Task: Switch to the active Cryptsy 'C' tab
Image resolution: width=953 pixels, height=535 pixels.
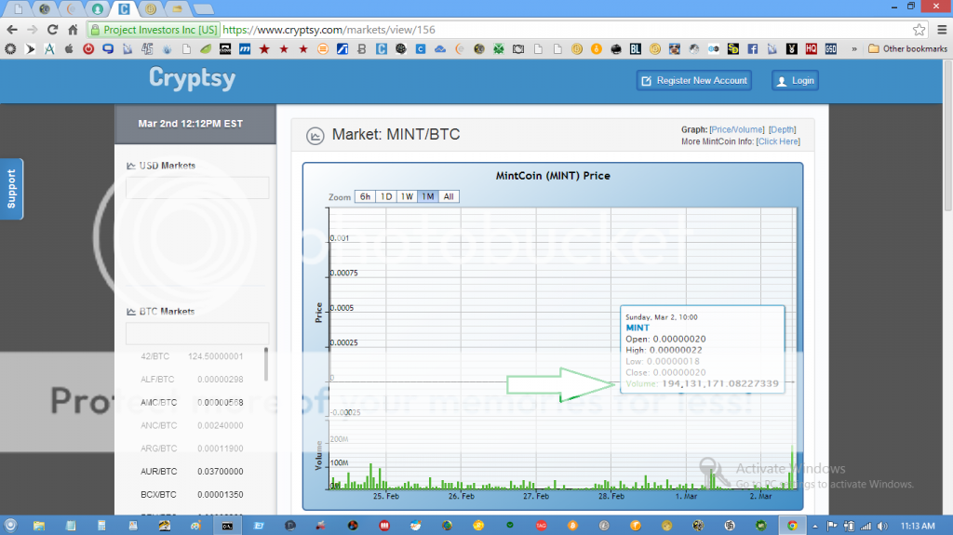Action: click(124, 8)
